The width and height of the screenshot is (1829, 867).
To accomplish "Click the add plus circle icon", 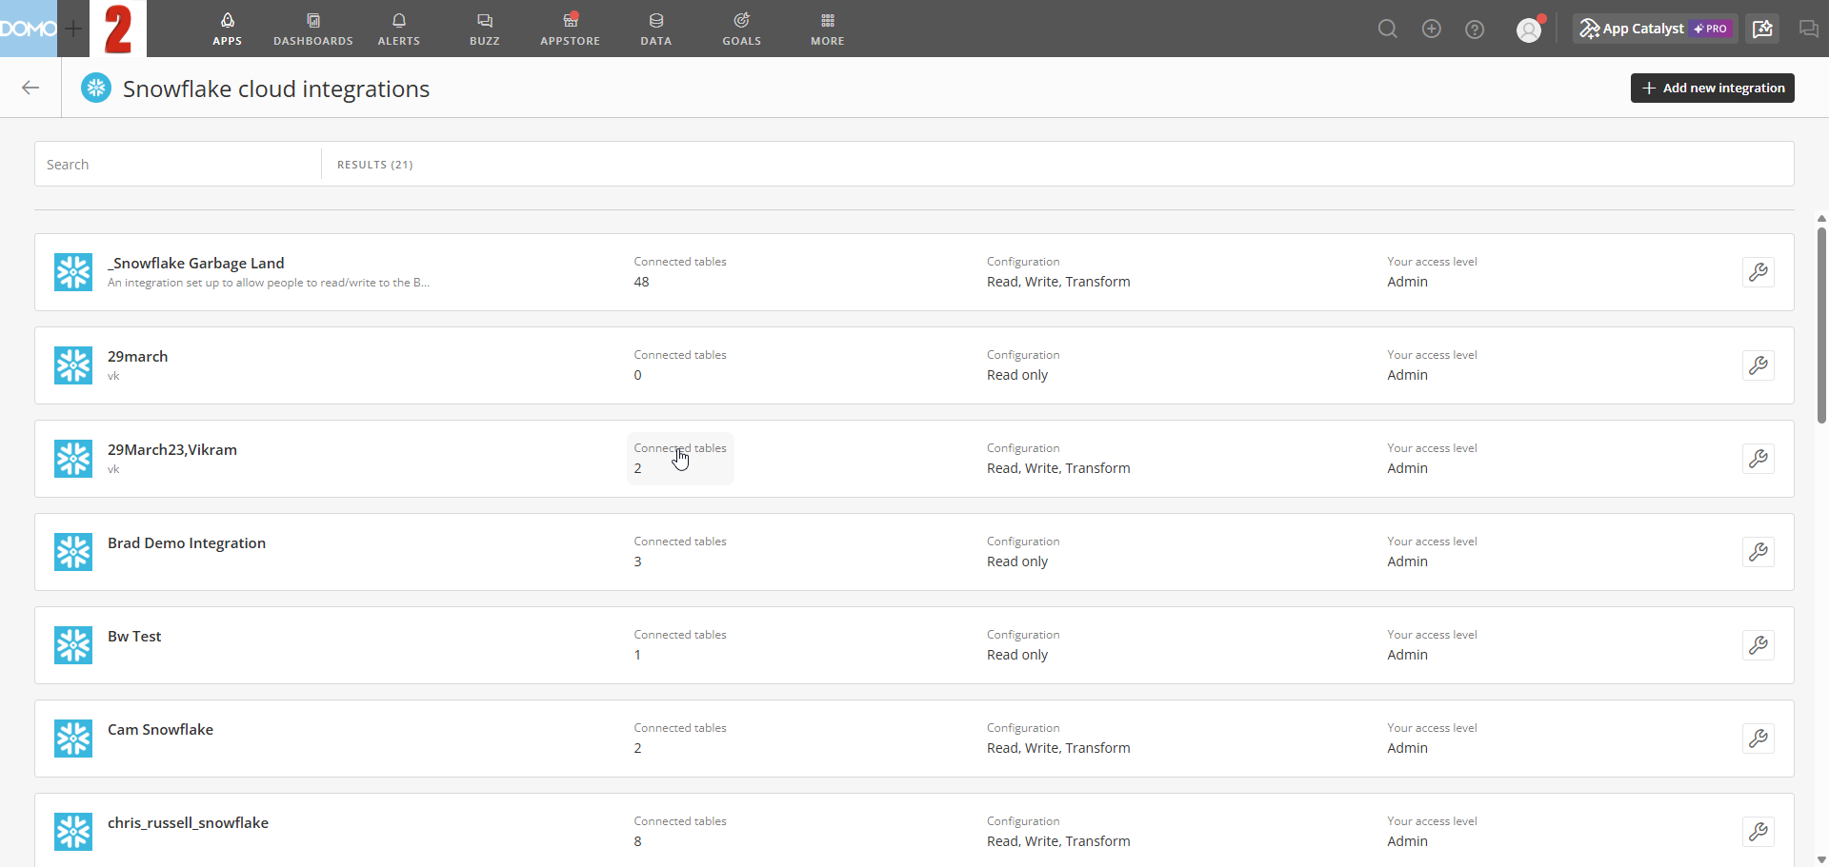I will [1431, 29].
